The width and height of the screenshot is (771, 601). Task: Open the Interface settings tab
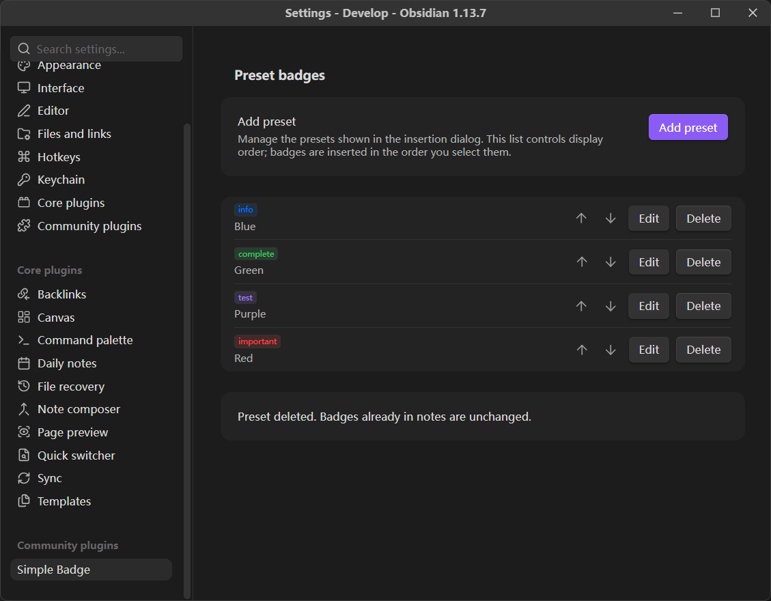[91, 87]
